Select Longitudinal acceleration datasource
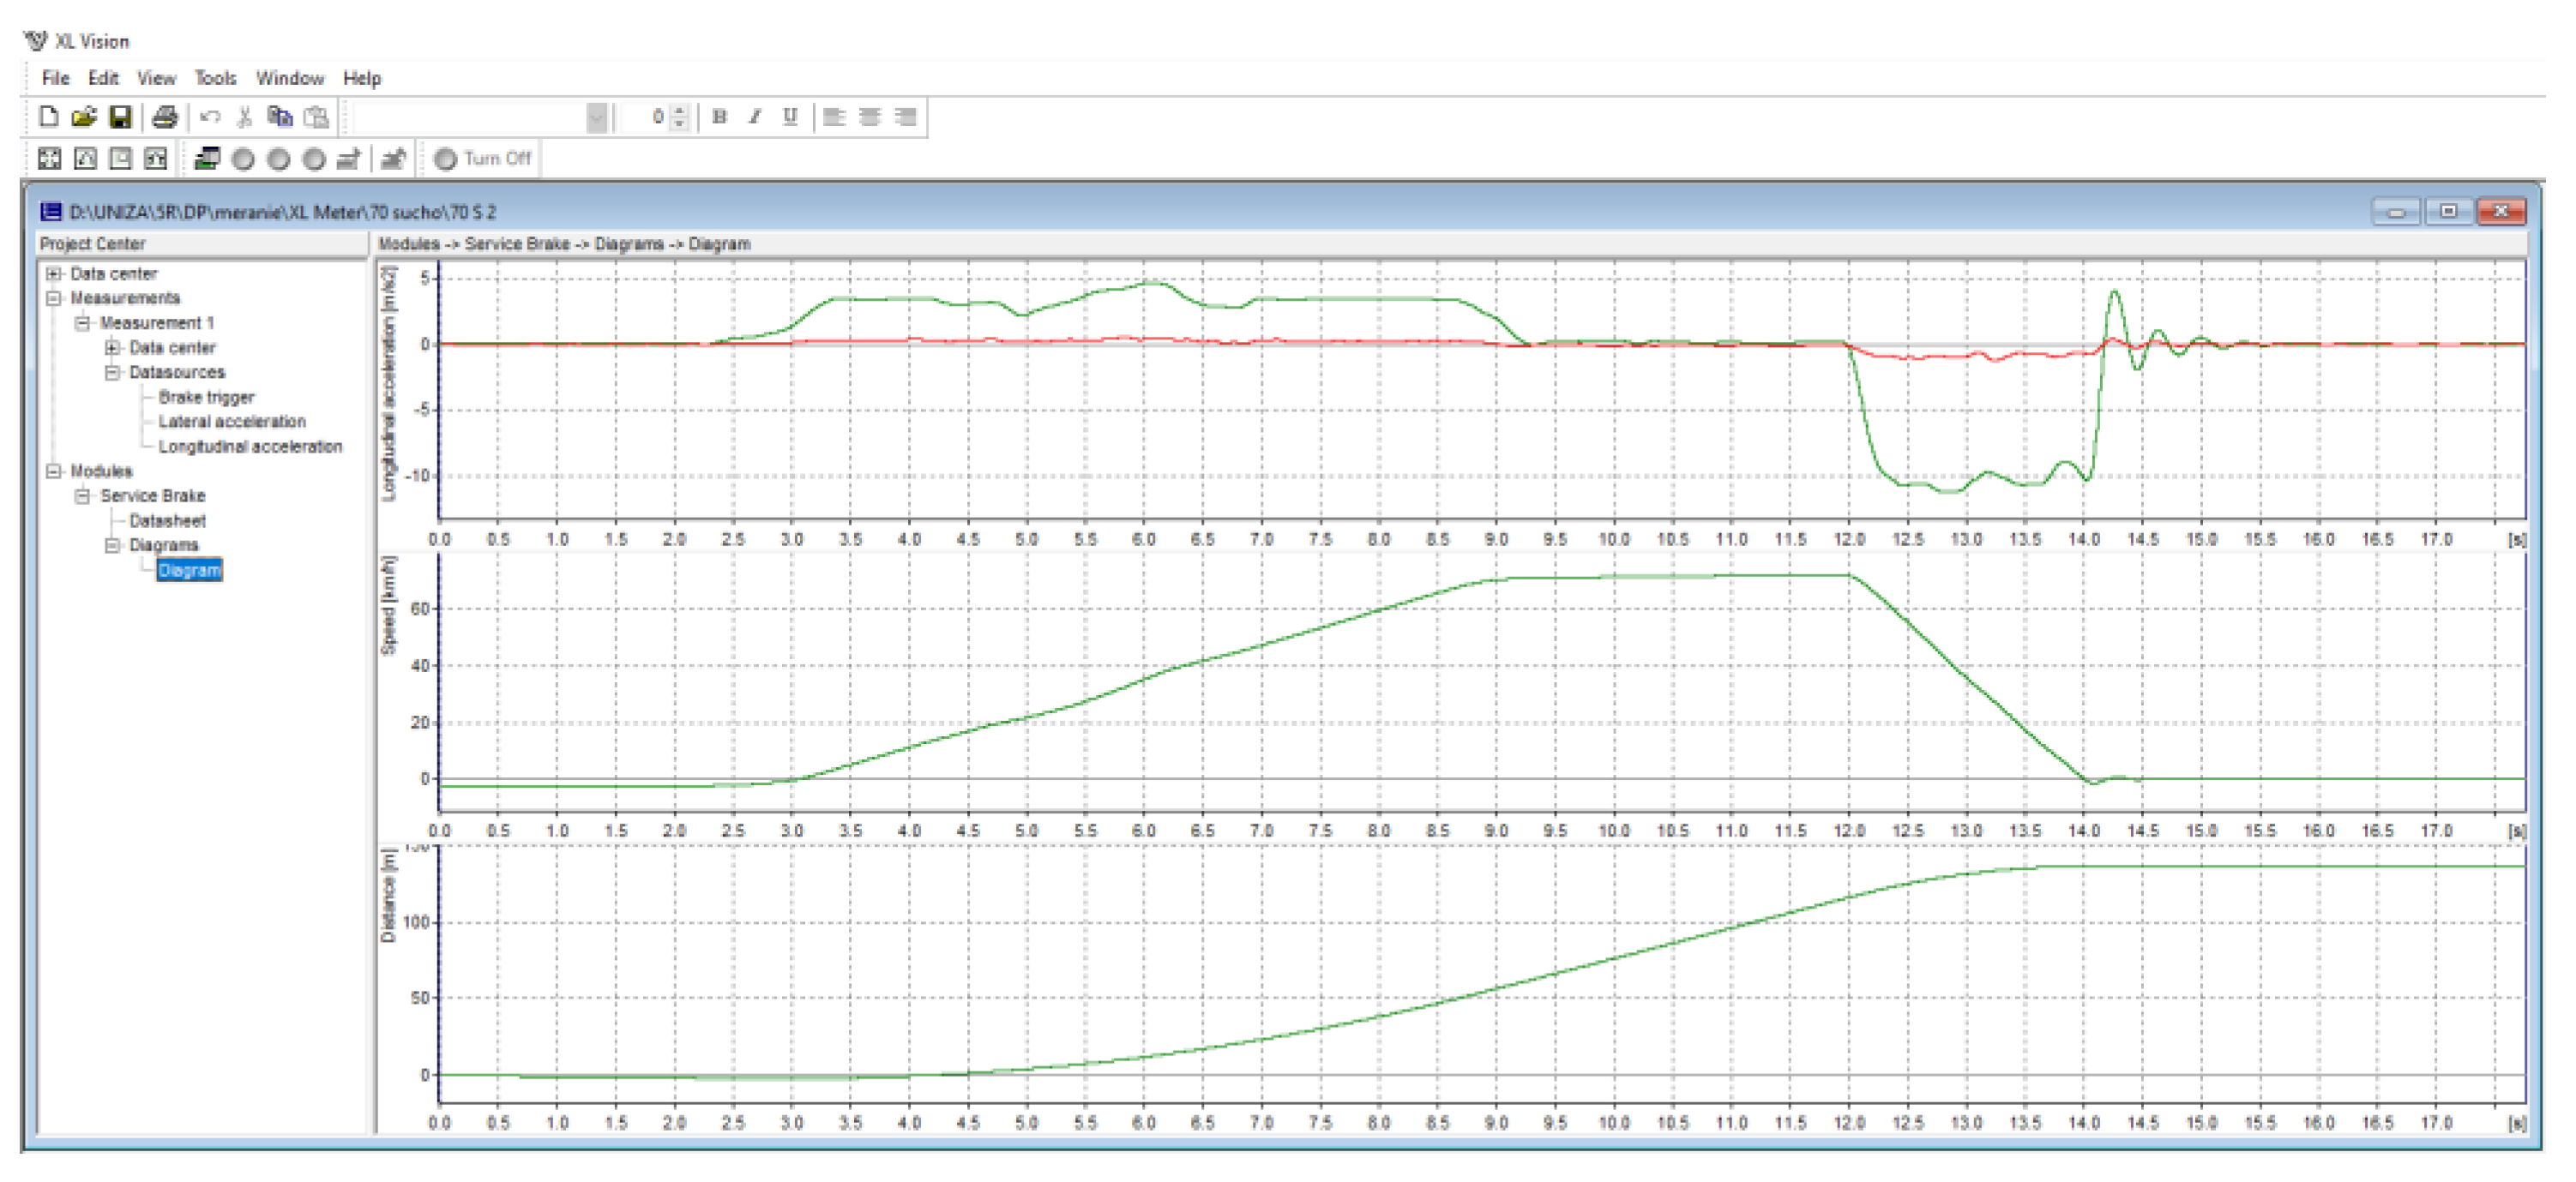This screenshot has width=2576, height=1182. pos(250,447)
